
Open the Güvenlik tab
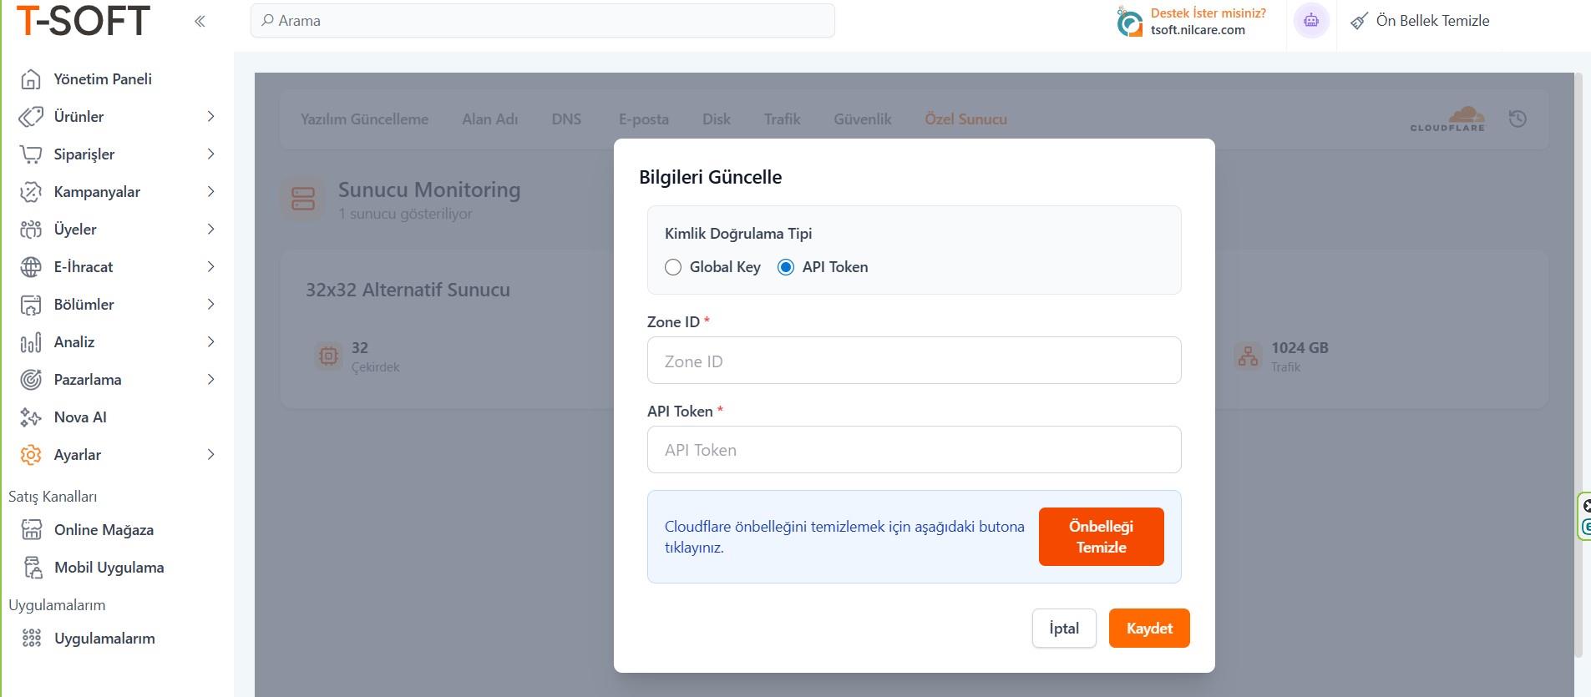863,119
